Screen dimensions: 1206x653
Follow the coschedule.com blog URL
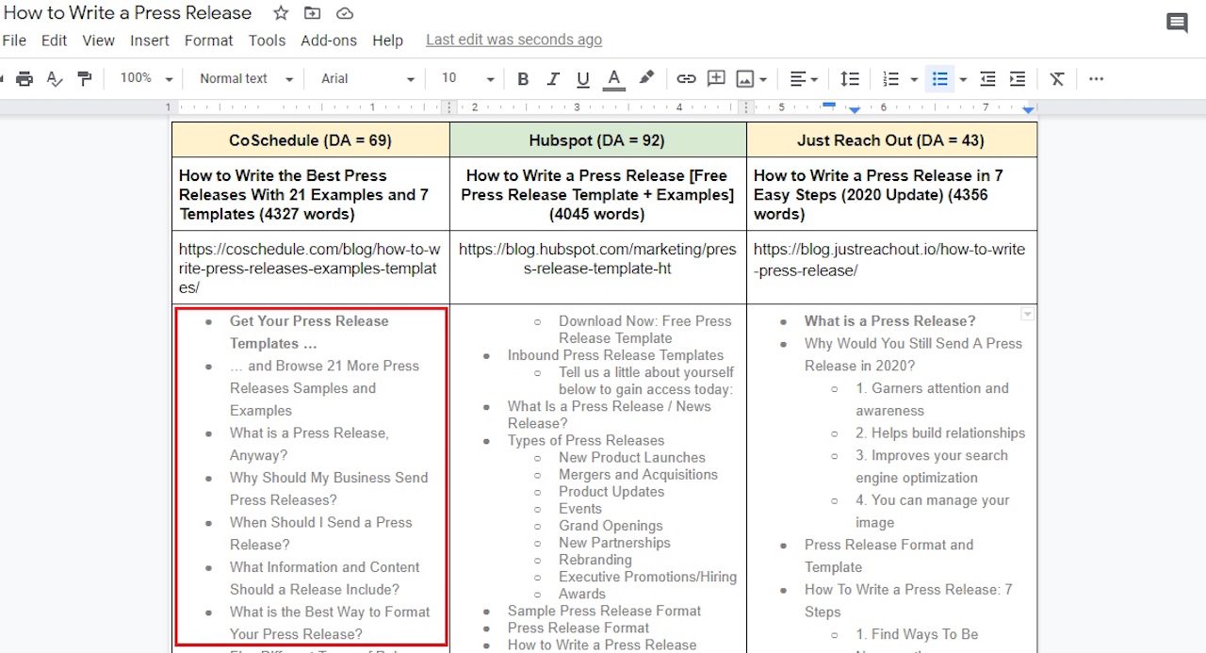[x=309, y=269]
